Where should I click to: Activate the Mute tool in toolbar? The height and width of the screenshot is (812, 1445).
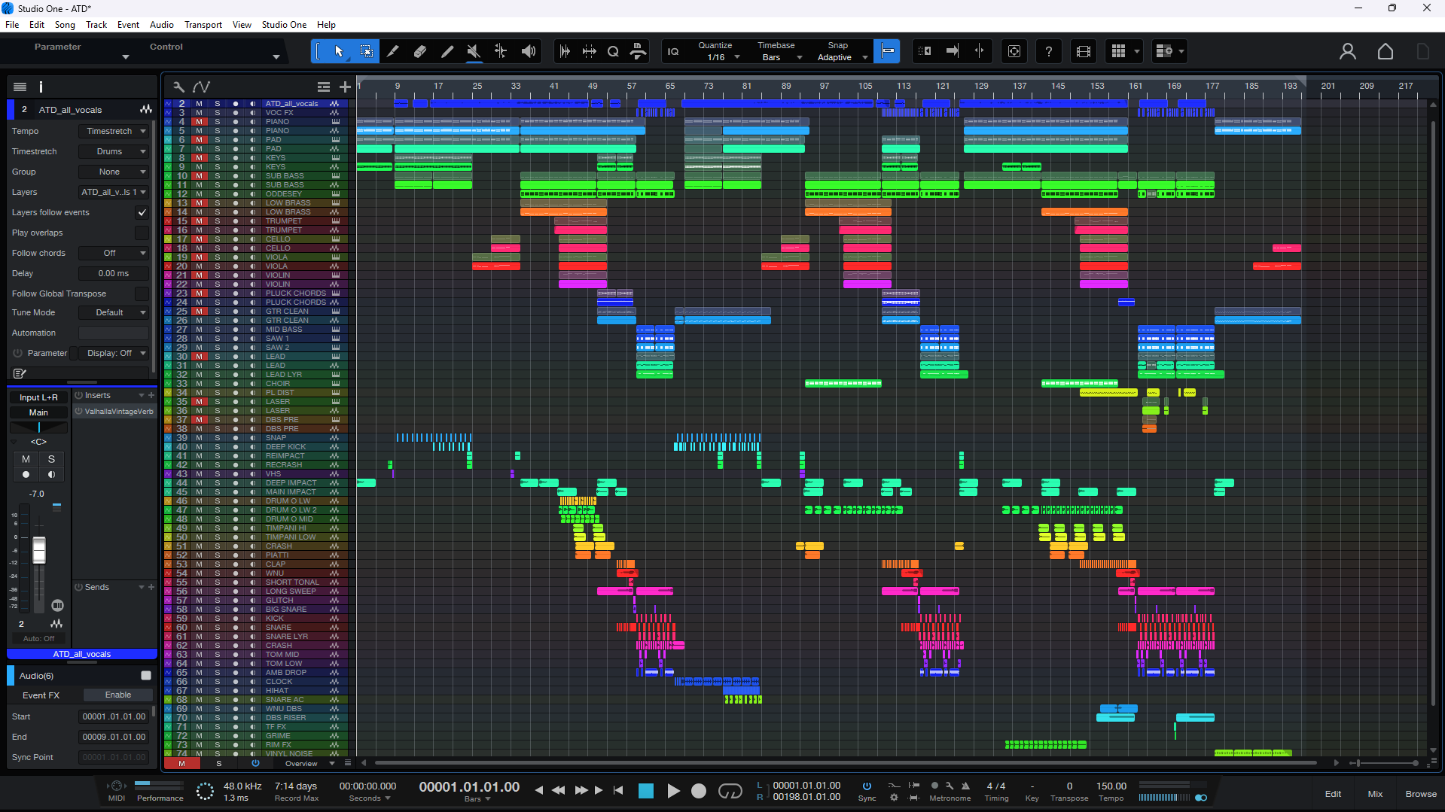coord(474,51)
